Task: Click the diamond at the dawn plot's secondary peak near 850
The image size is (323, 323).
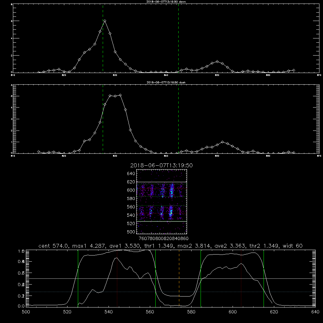Action: point(217,61)
